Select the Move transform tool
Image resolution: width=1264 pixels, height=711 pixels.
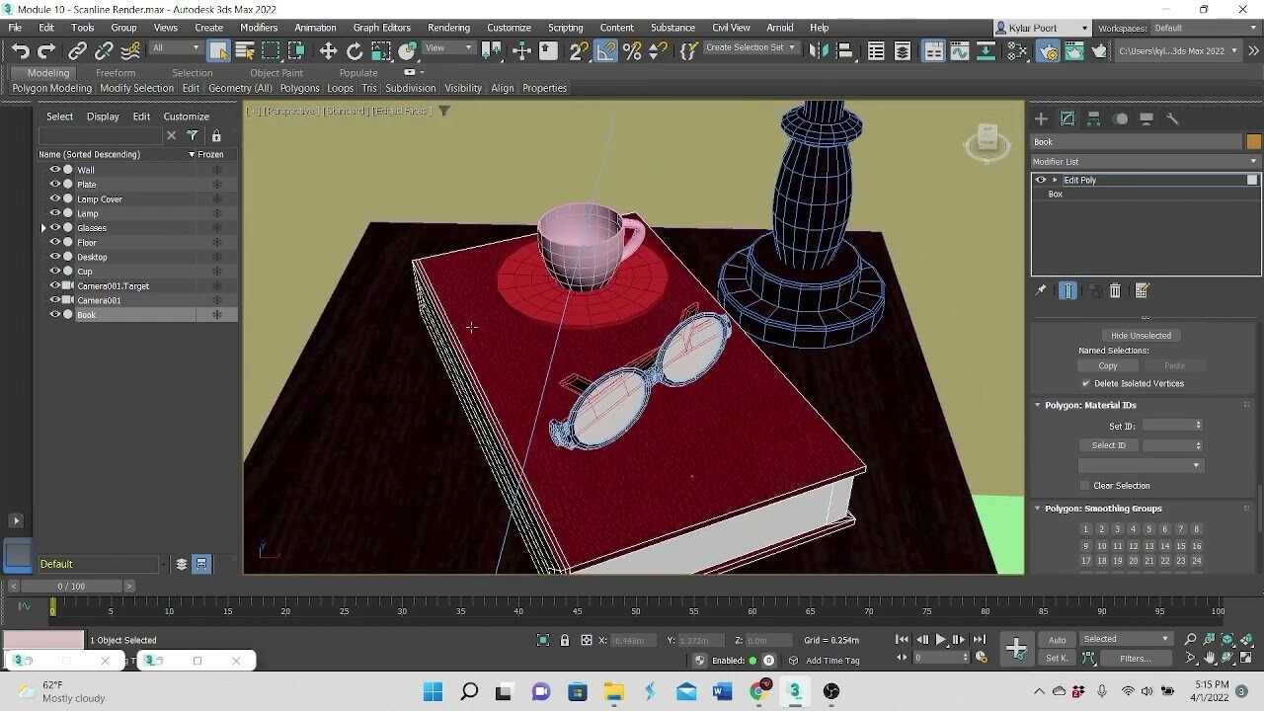point(328,51)
